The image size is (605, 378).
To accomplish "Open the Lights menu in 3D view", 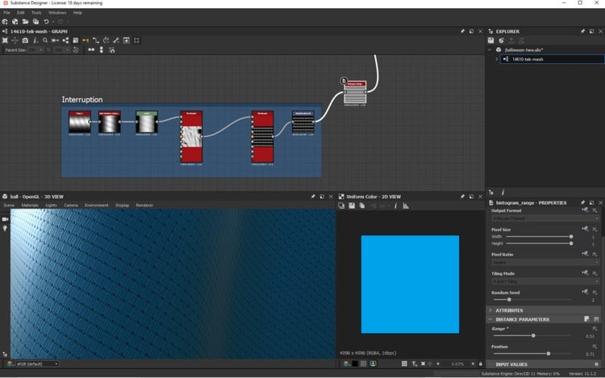I will (x=52, y=206).
